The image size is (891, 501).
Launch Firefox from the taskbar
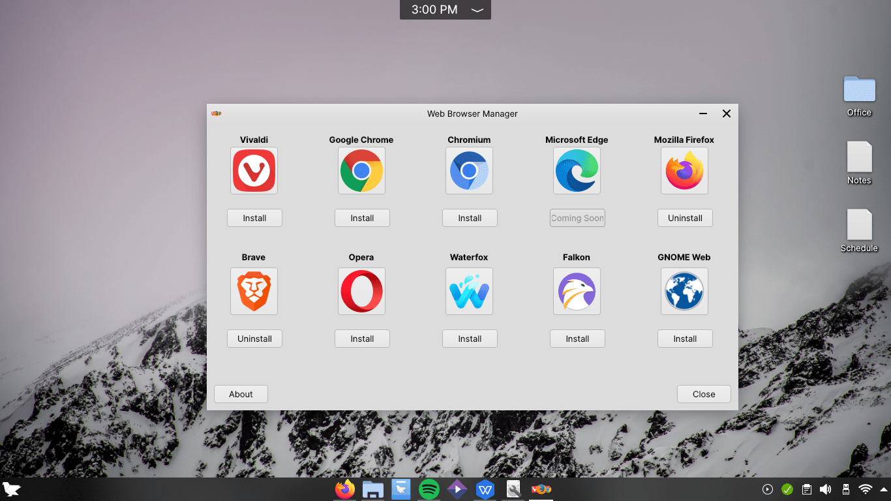click(x=345, y=489)
